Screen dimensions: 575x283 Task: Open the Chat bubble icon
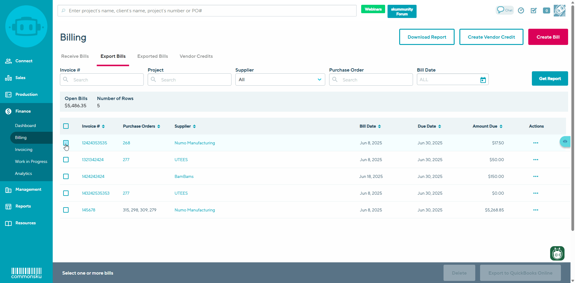click(x=504, y=10)
